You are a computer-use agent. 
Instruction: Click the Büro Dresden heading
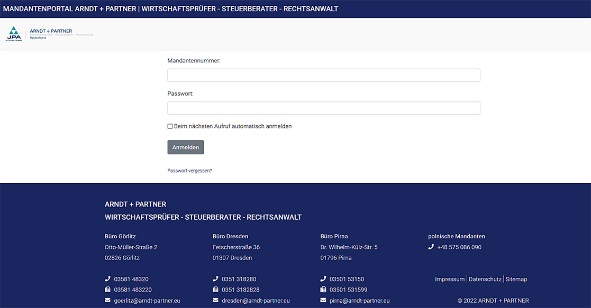click(230, 237)
